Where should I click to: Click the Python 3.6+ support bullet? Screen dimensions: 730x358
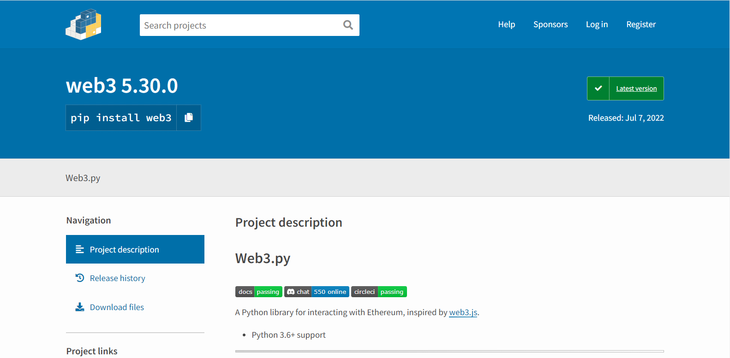pos(289,335)
